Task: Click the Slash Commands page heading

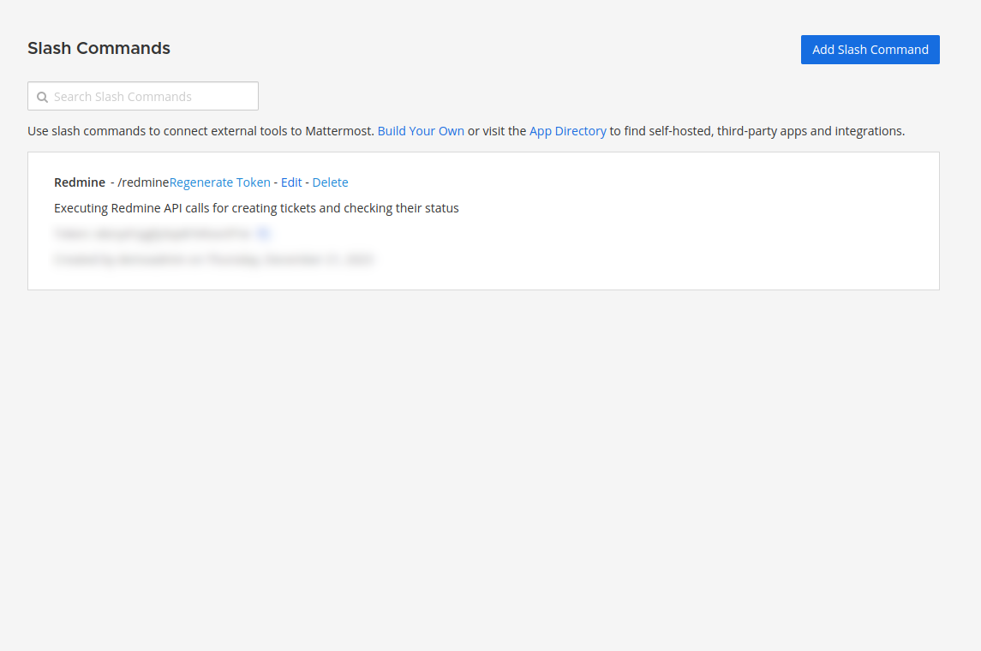Action: 99,49
